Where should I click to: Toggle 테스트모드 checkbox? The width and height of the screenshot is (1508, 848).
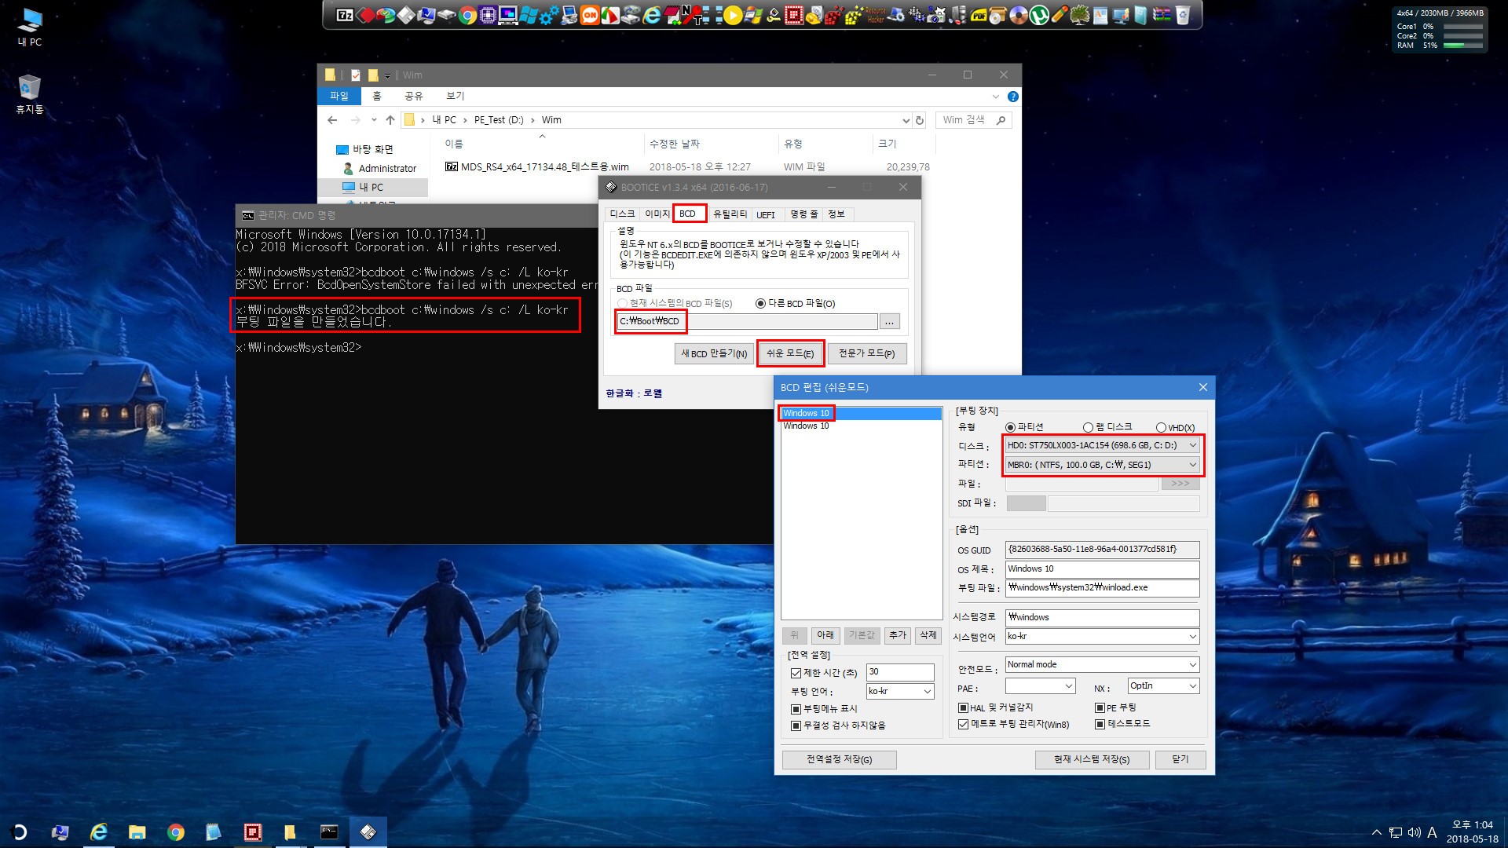tap(1100, 725)
